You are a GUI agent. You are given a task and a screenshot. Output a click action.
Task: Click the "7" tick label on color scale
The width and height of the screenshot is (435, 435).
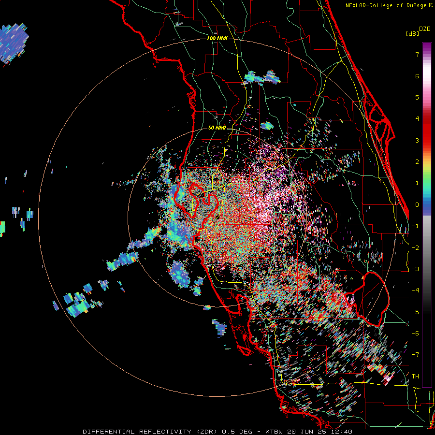click(417, 54)
